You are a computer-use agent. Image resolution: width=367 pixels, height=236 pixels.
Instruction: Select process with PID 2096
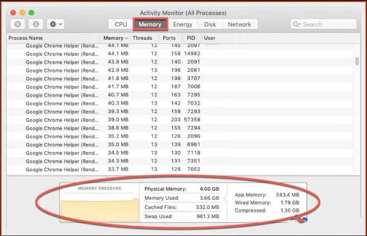[x=180, y=136]
